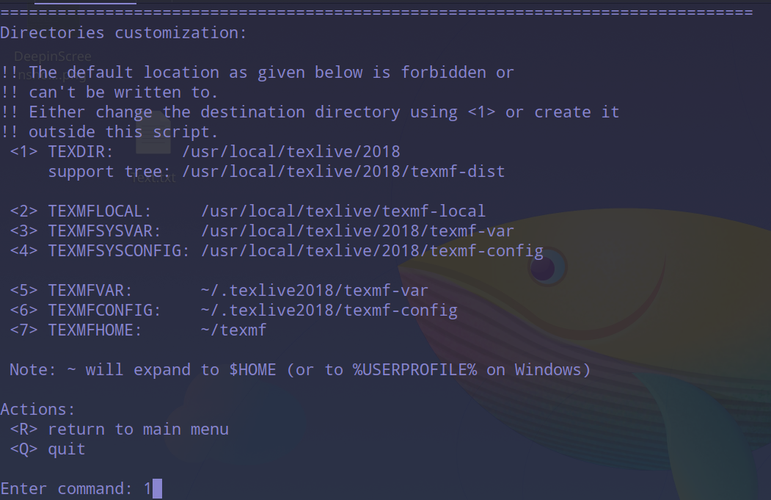771x500 pixels.
Task: Click the DeepinScreenshot png desktop file label
Action: point(53,57)
